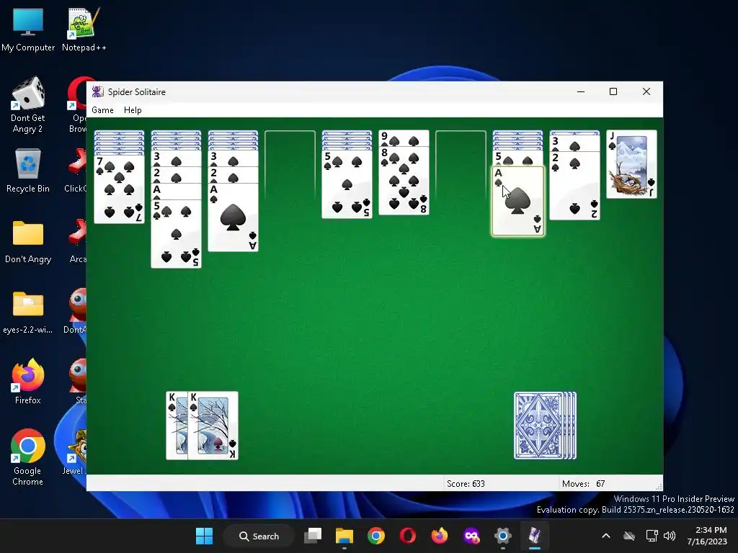Click the Moves: 67 status text
Image resolution: width=738 pixels, height=553 pixels.
[x=583, y=483]
